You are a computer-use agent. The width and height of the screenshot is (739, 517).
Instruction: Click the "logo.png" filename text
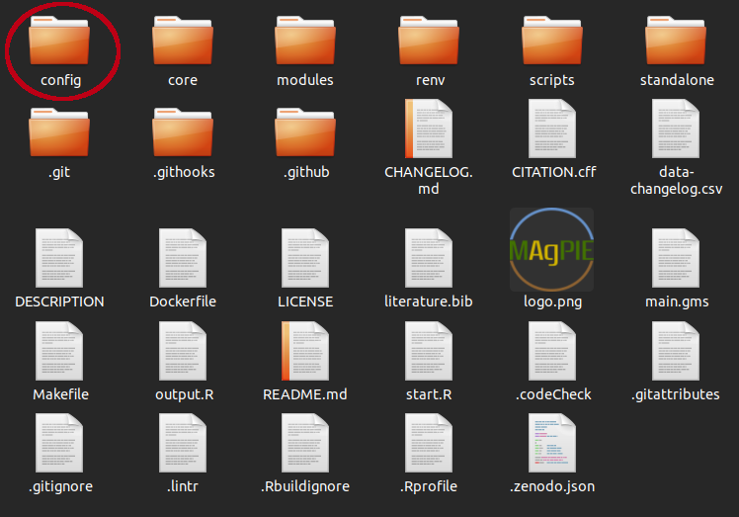(552, 302)
